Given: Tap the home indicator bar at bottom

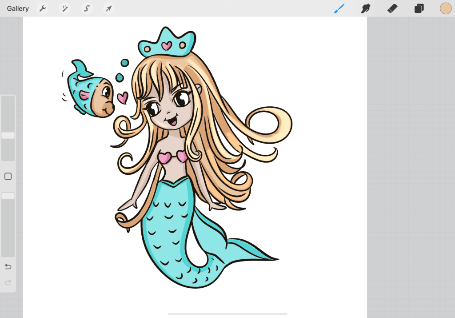Looking at the screenshot, I should pyautogui.click(x=227, y=314).
